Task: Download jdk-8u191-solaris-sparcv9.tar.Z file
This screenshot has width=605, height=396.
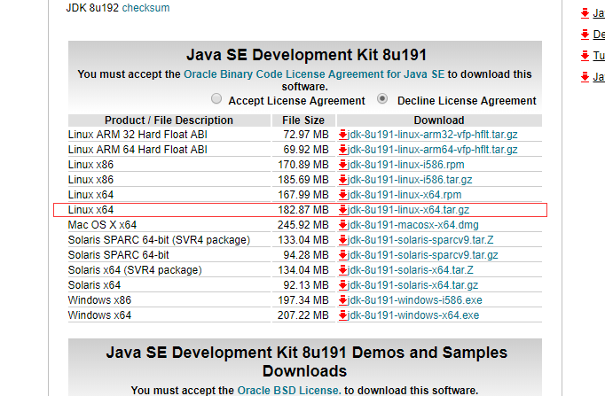Action: click(x=420, y=239)
